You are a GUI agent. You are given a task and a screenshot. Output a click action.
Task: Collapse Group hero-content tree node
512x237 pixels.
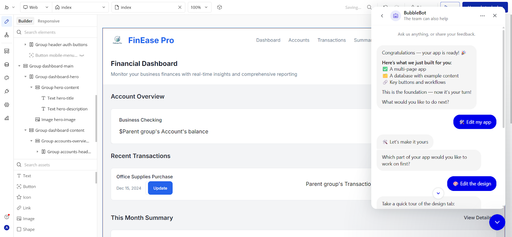(31, 87)
